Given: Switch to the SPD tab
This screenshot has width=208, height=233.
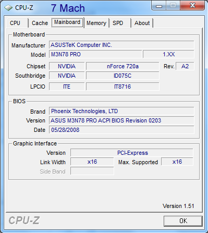Looking at the screenshot, I should pos(120,23).
